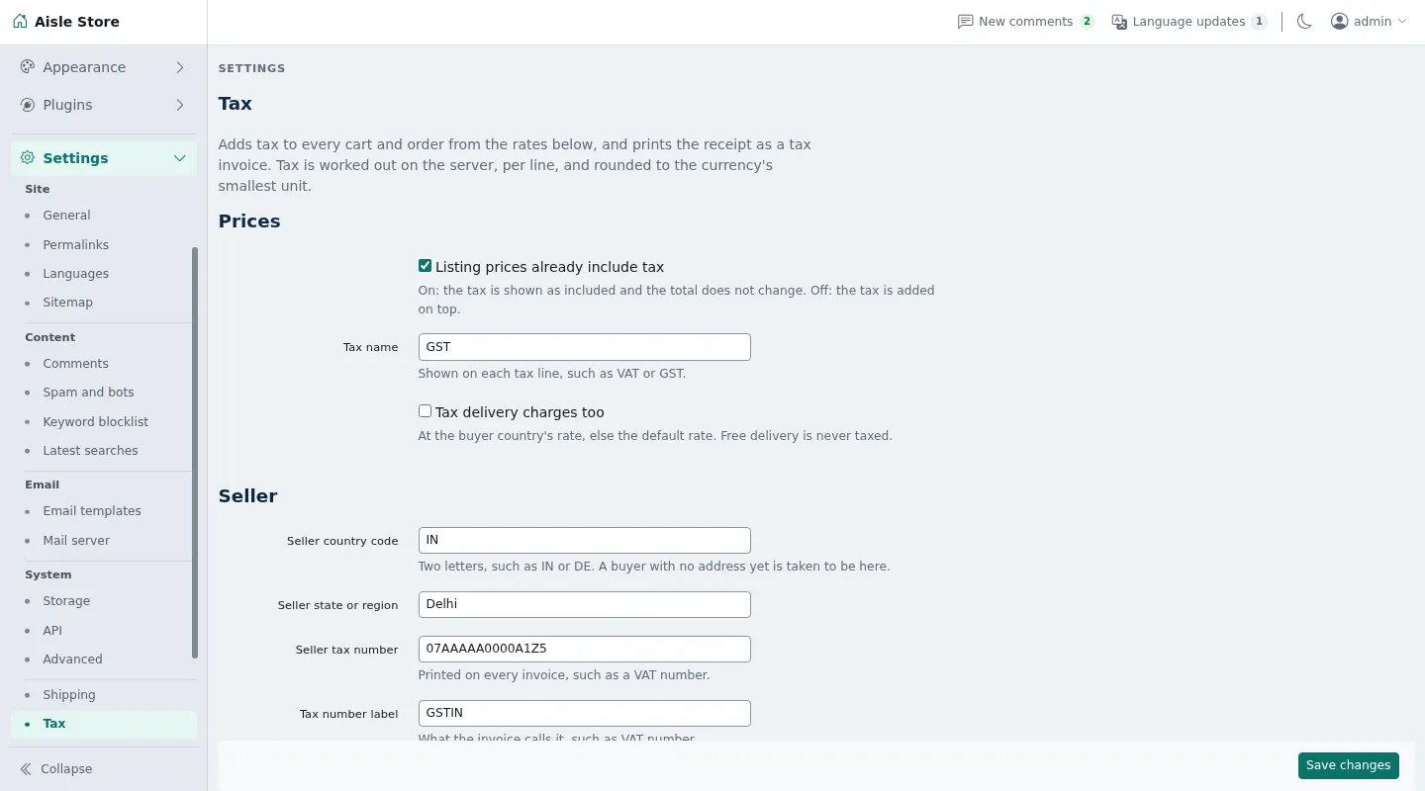Uncheck Listing prices already include tax
The height and width of the screenshot is (791, 1425).
(x=425, y=266)
